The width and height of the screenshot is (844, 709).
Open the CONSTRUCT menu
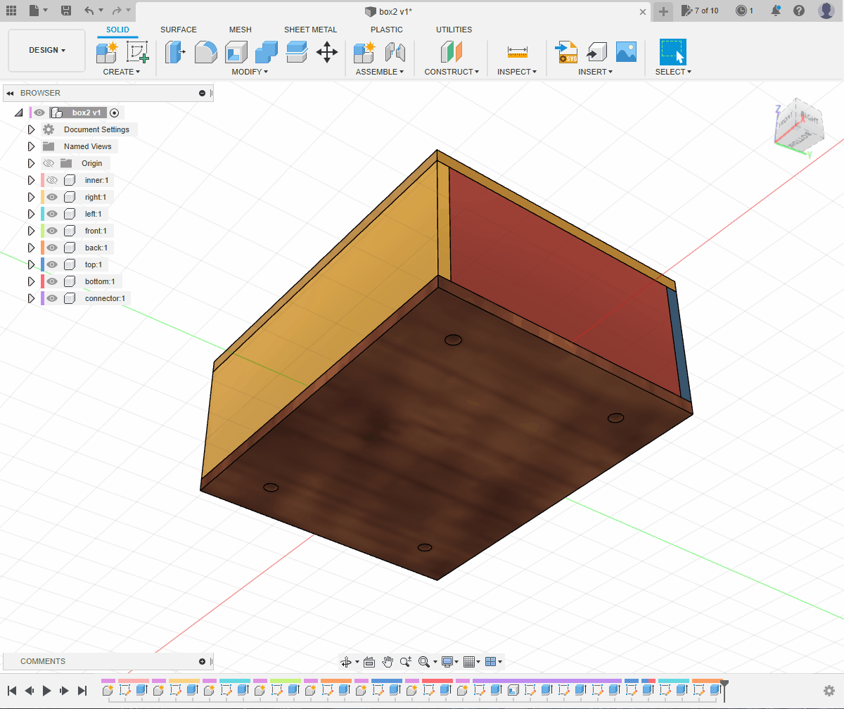(452, 72)
